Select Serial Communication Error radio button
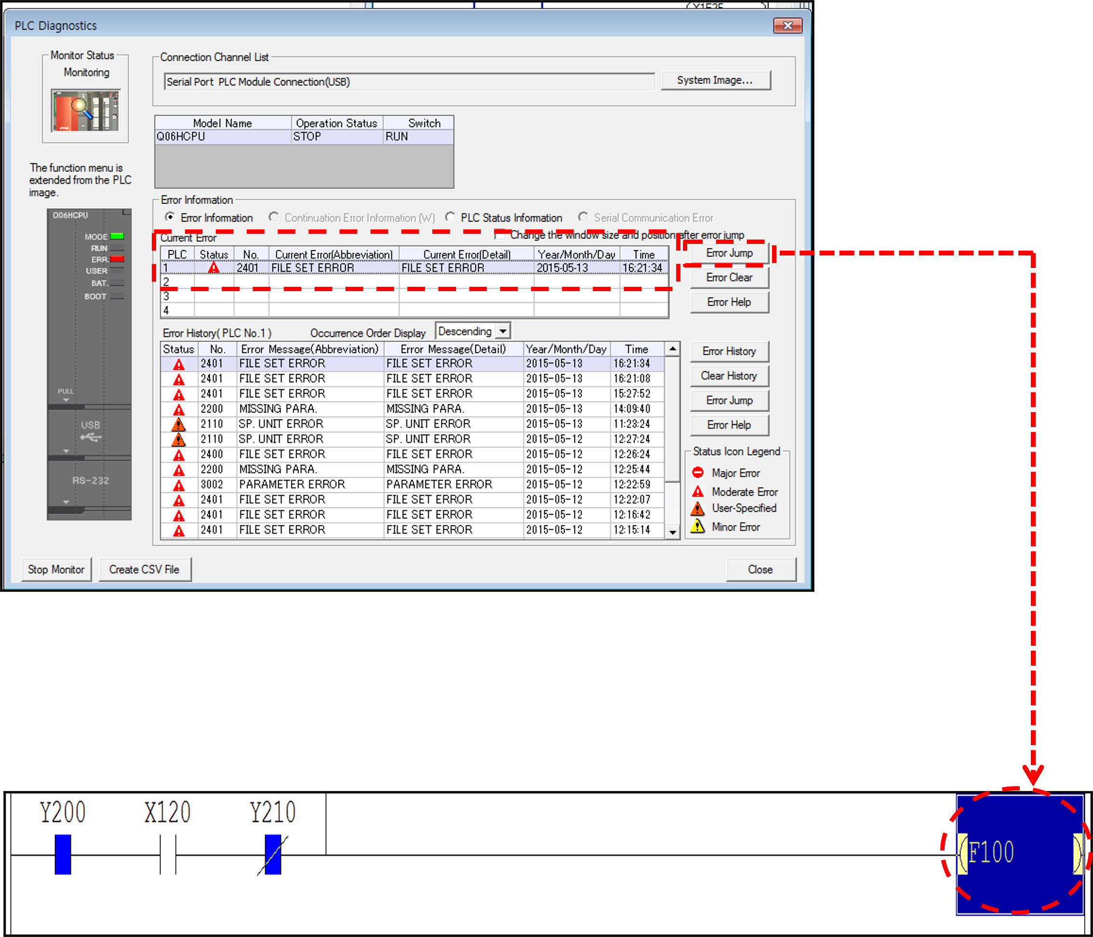The image size is (1093, 937). tap(583, 217)
